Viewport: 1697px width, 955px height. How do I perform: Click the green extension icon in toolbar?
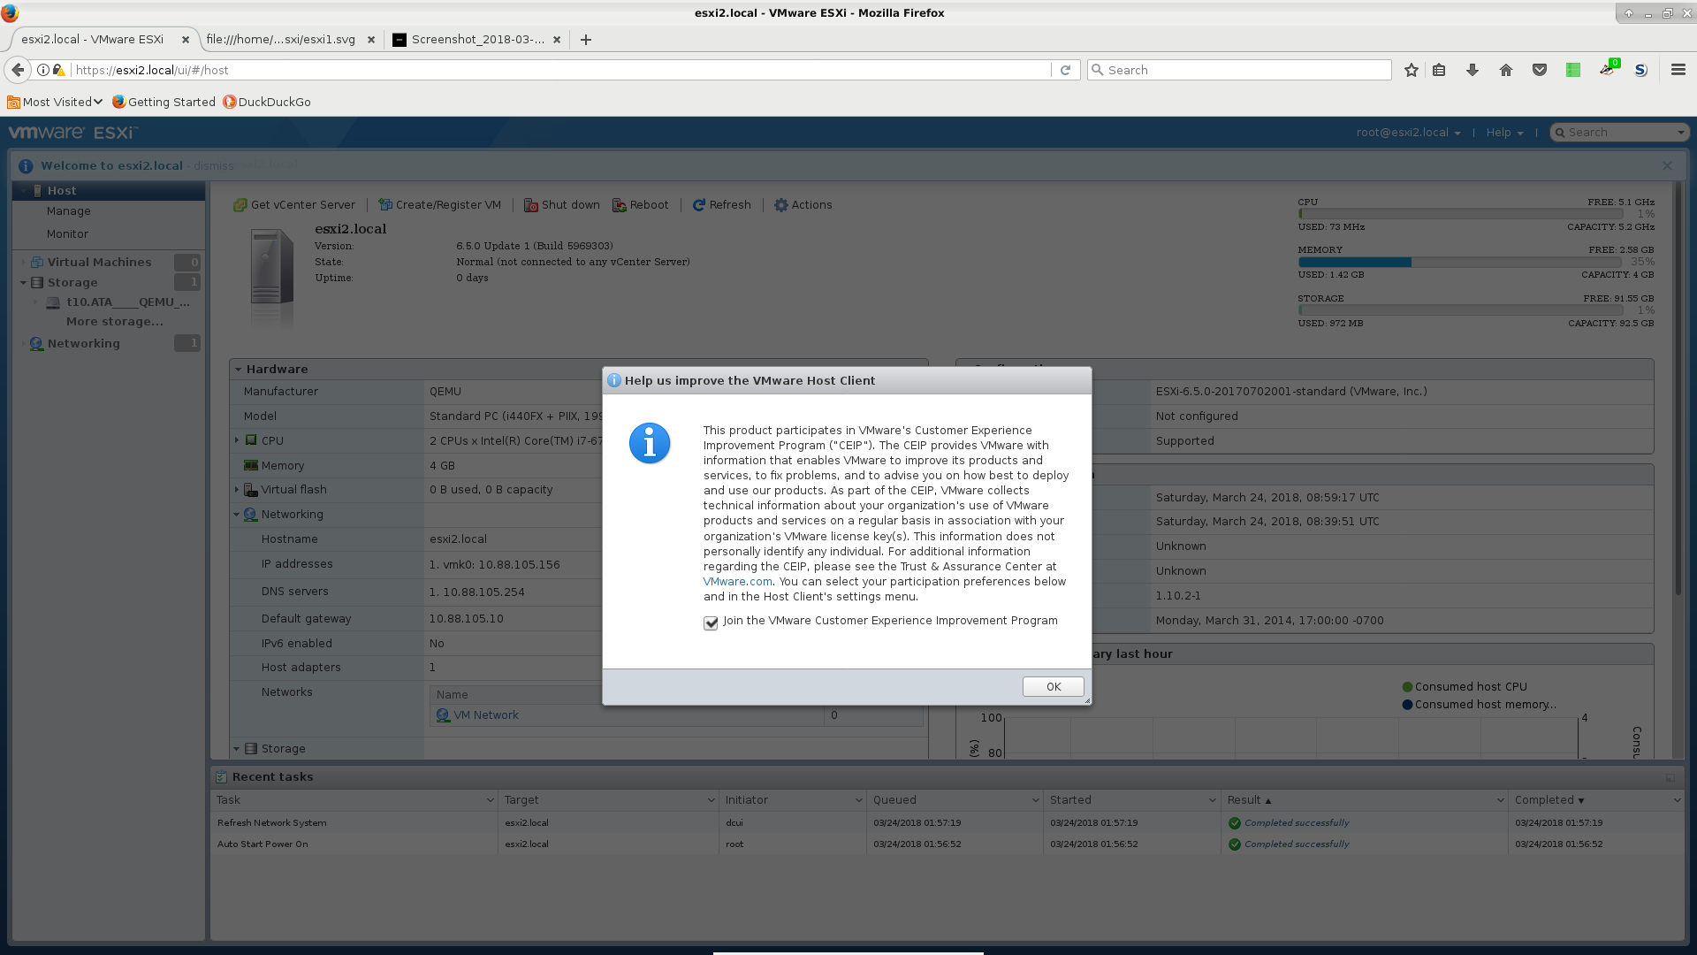[x=1573, y=70]
